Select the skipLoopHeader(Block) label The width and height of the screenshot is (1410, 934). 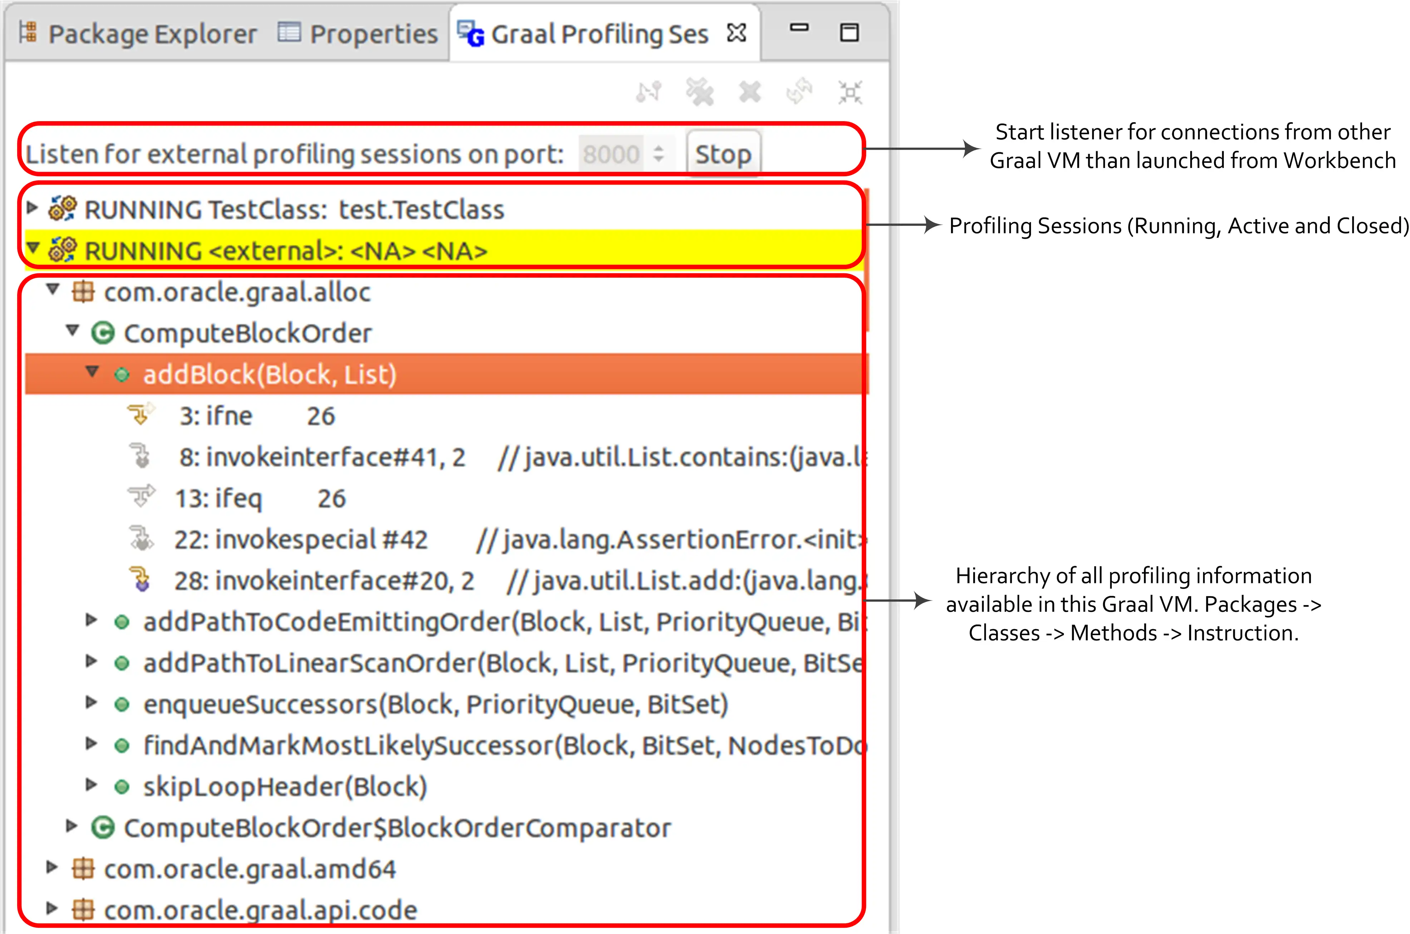pyautogui.click(x=285, y=787)
